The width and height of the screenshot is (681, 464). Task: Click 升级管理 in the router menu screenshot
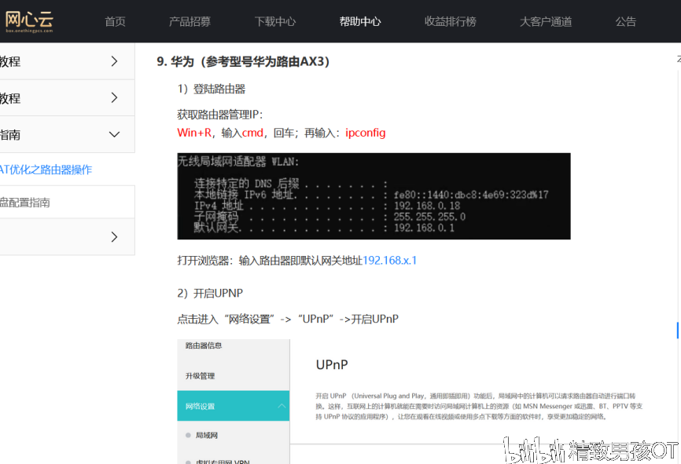(201, 376)
